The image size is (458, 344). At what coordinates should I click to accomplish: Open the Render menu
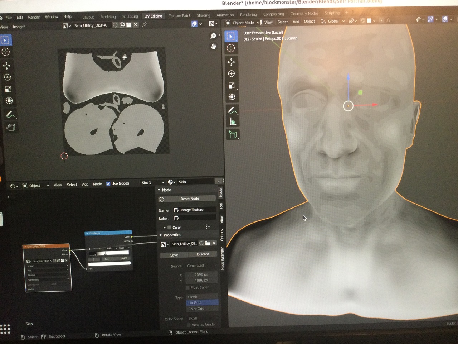point(34,17)
